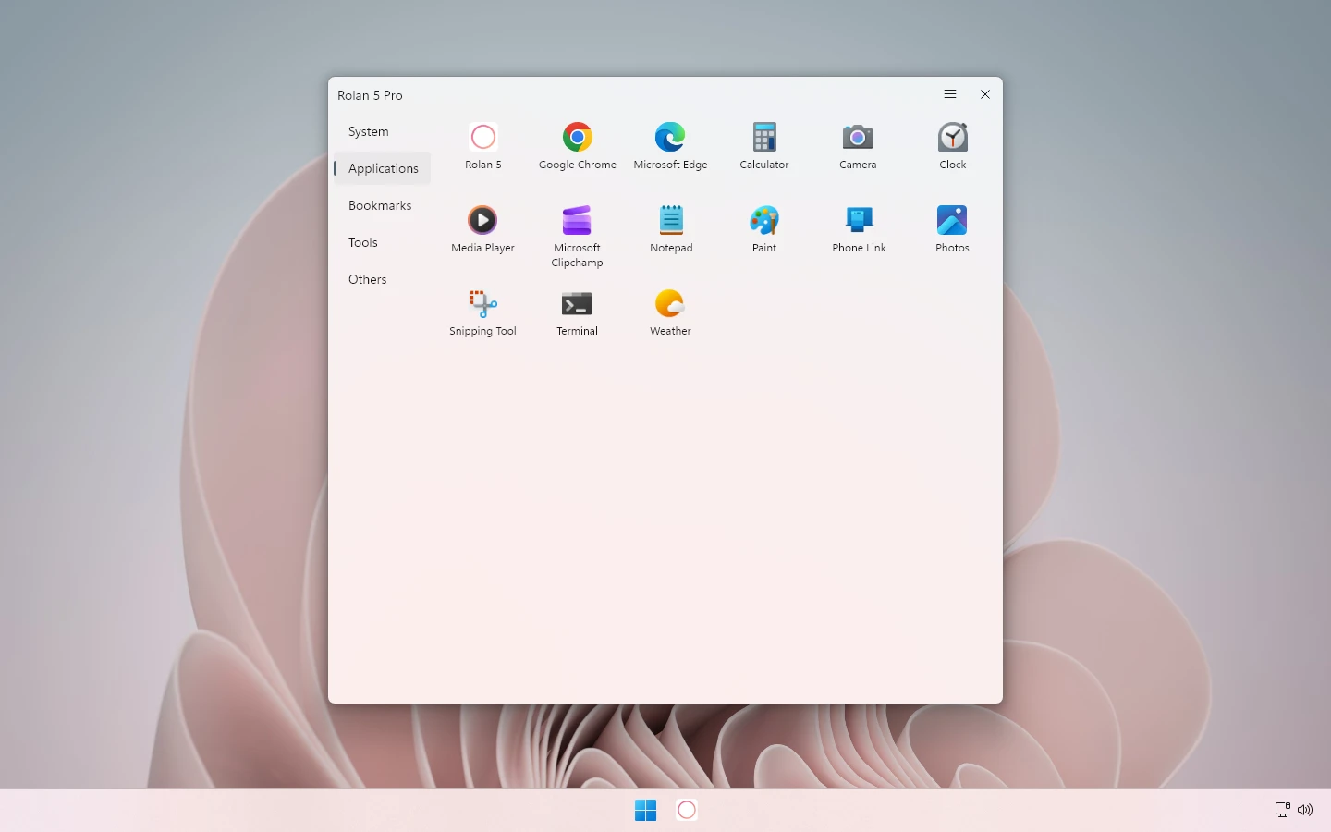Viewport: 1331px width, 832px height.
Task: Launch the Rolan 5 app icon
Action: coord(482,146)
